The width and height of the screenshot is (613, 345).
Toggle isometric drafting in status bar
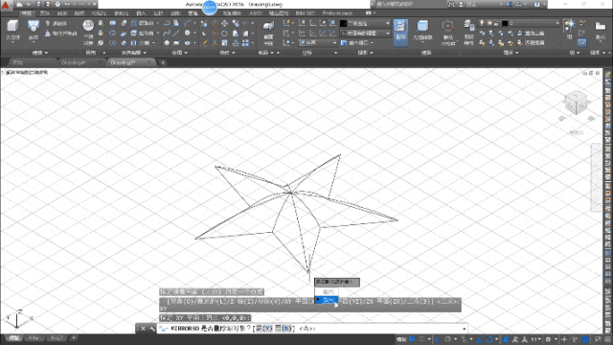point(464,339)
